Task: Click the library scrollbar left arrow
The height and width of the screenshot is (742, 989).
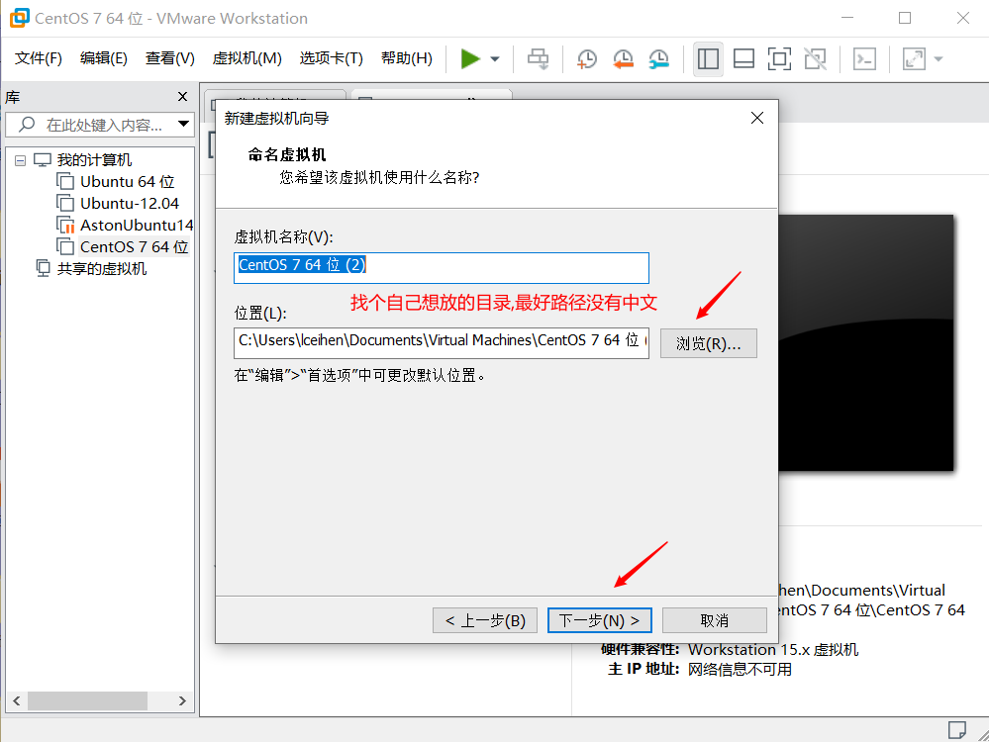Action: click(17, 700)
